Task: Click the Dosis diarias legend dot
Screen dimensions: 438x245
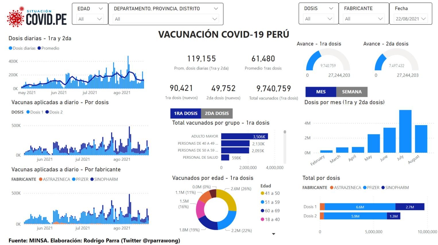Action: coord(11,48)
